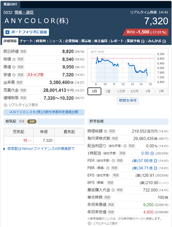The width and height of the screenshot is (172, 227).
Task: Click clock icon next to 配当利回り
Action: [x=125, y=146]
